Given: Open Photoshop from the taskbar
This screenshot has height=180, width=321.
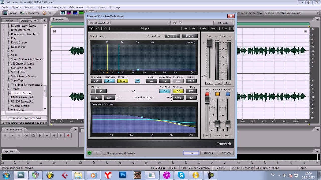Looking at the screenshot, I should coord(123,175).
